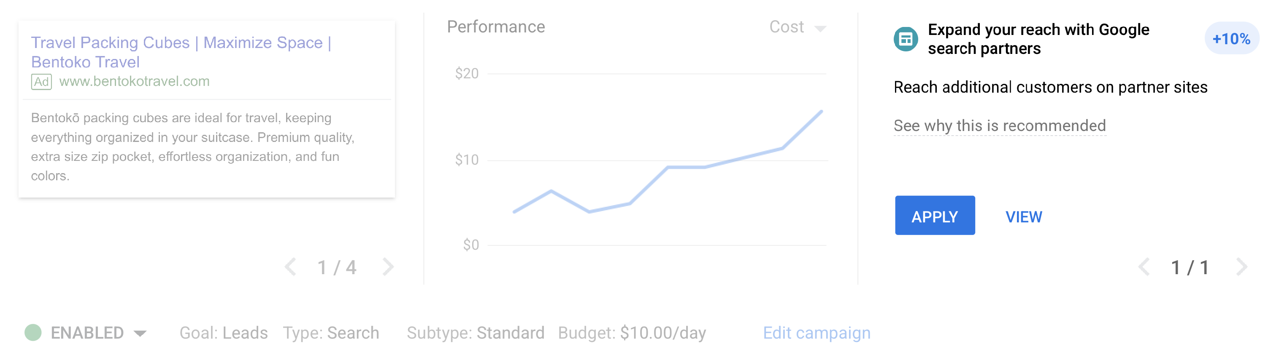Click the Cost dropdown arrow
Viewport: 1287px width, 358px height.
click(x=820, y=28)
